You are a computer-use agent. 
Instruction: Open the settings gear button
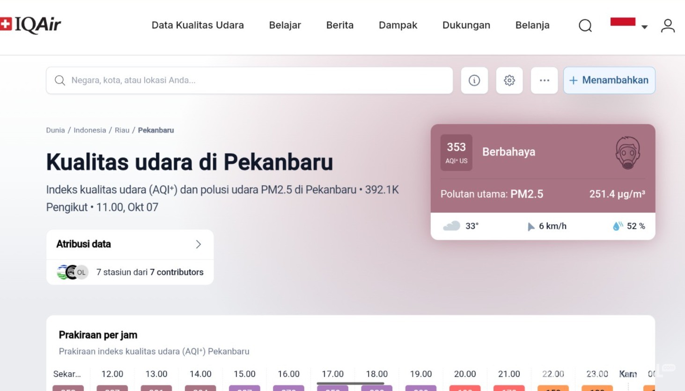click(509, 81)
